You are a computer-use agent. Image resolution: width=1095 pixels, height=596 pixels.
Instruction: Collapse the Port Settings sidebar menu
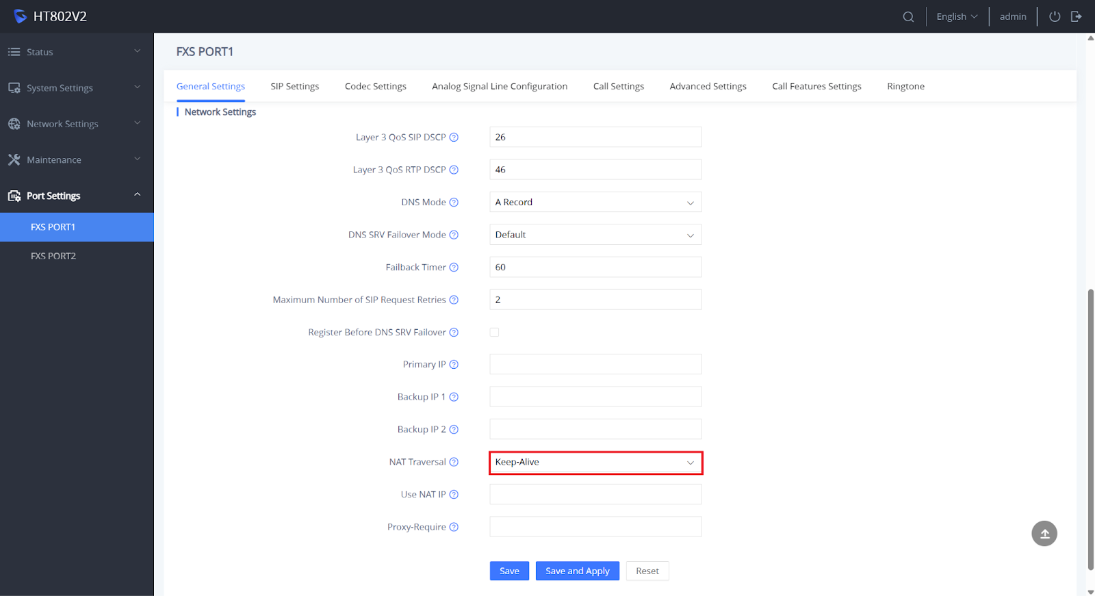point(77,196)
